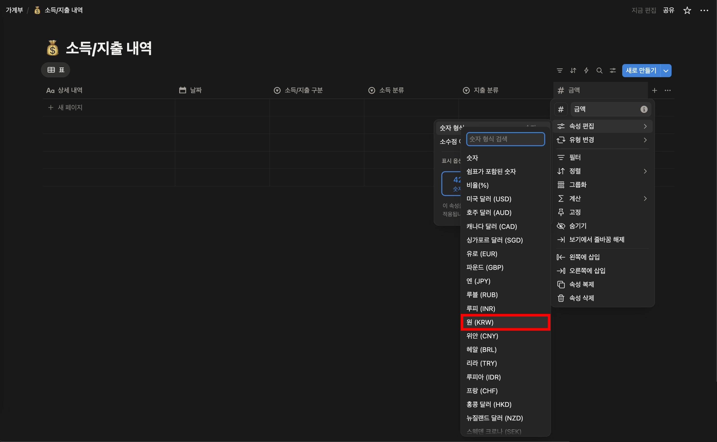Open the three-dot page menu at top right
717x442 pixels.
pos(704,10)
